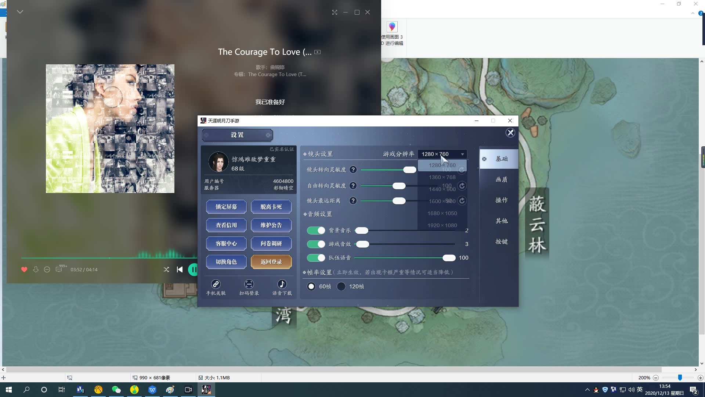Click the player character avatar
The height and width of the screenshot is (397, 705).
(x=218, y=162)
